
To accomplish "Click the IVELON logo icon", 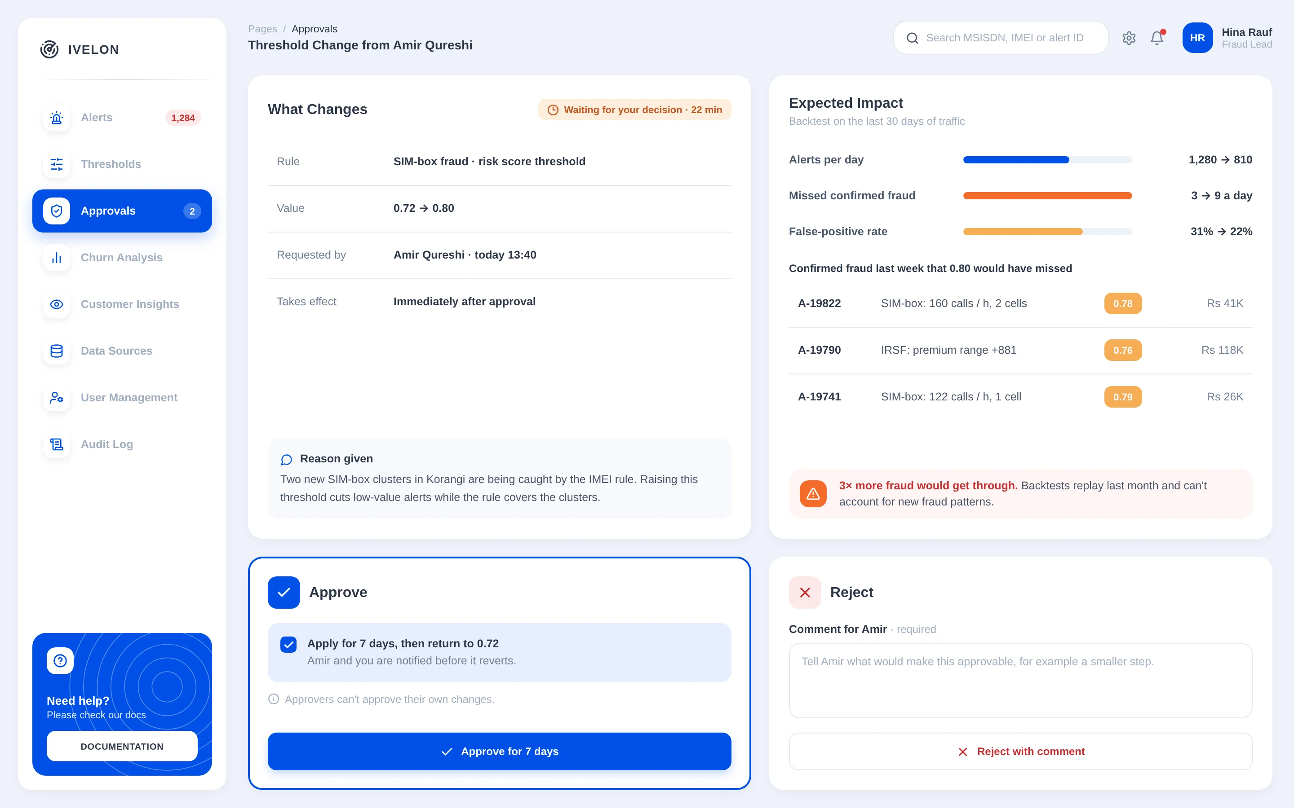I will point(49,49).
